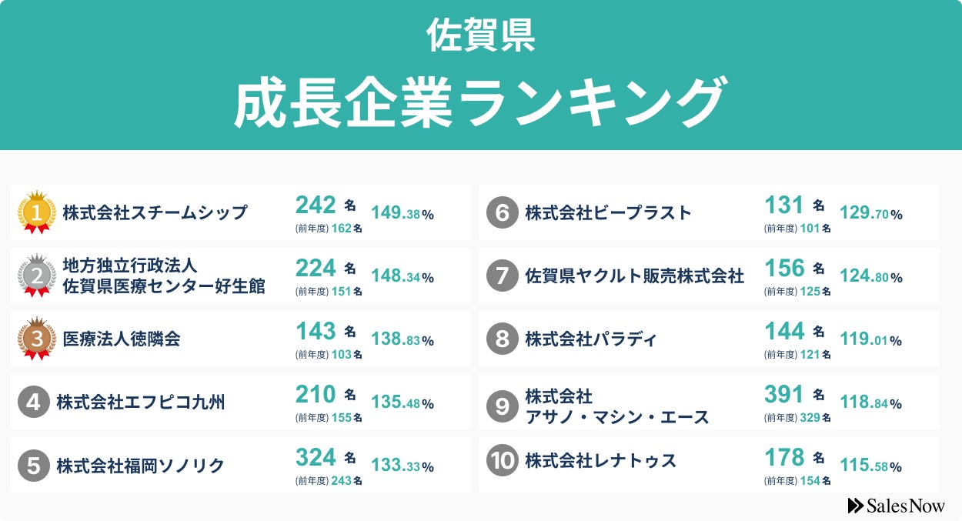This screenshot has width=962, height=521.
Task: Select 株式会社レナトゥス company name
Action: [601, 461]
